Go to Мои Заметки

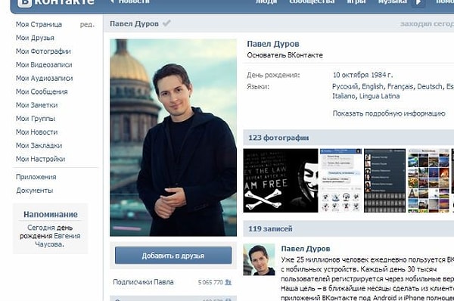(x=37, y=105)
